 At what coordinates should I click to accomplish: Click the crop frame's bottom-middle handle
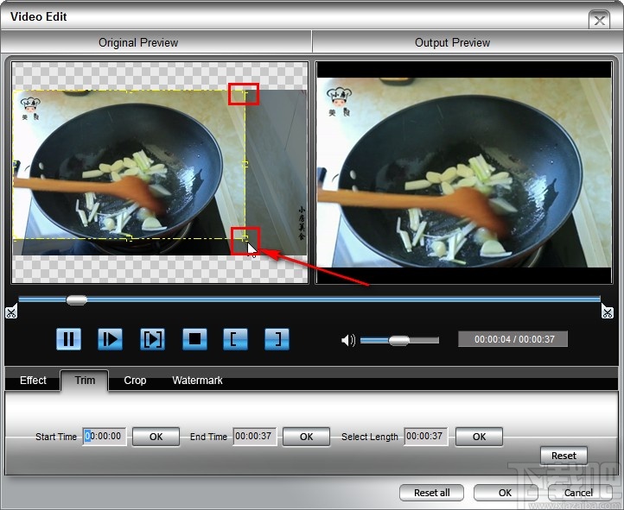[x=129, y=238]
